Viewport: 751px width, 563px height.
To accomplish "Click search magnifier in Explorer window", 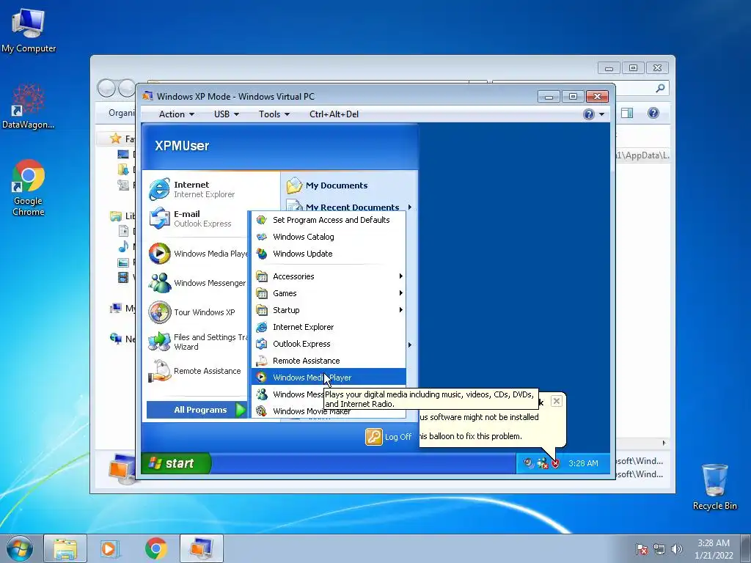I will 660,88.
